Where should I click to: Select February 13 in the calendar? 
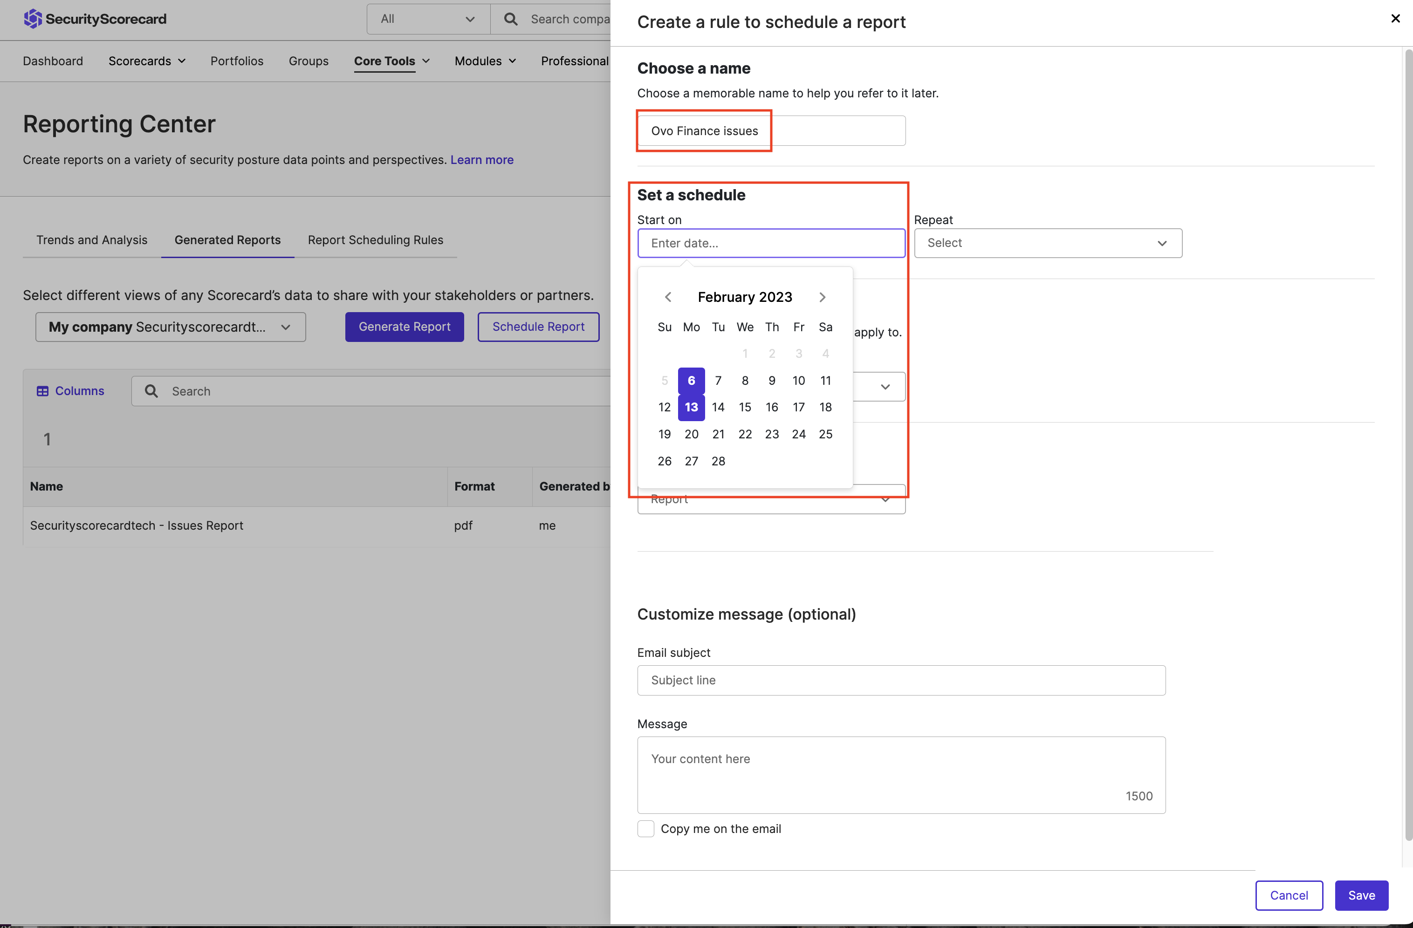coord(691,407)
